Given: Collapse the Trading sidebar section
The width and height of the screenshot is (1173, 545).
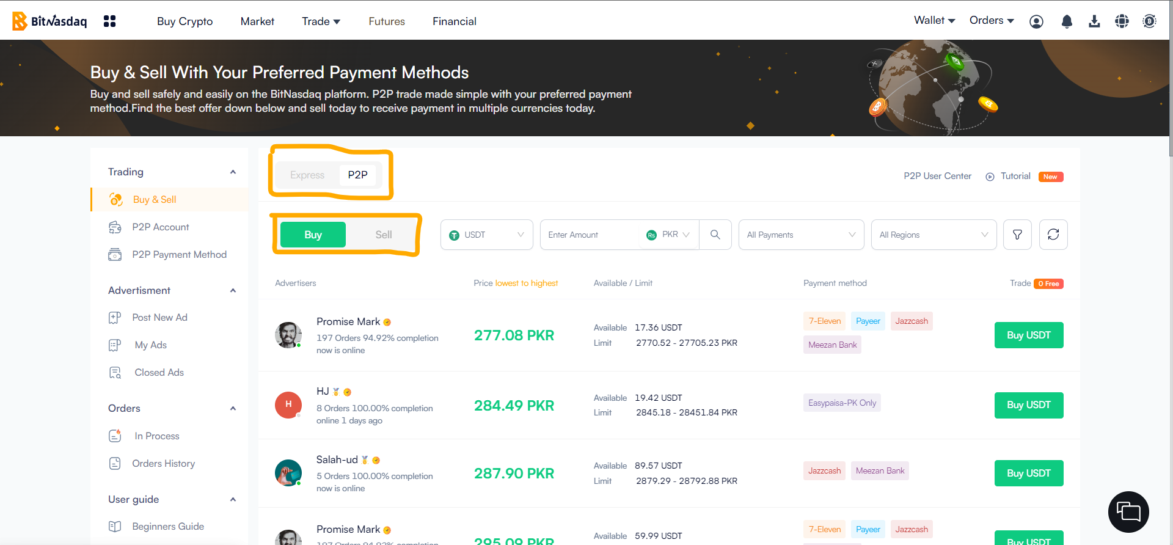Looking at the screenshot, I should pos(233,172).
